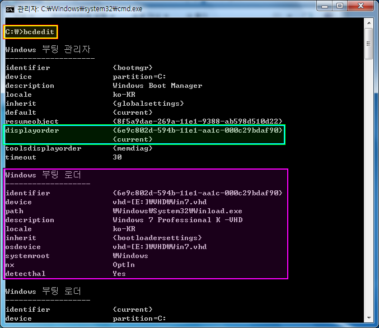Click the C:\>bcdedit command text
The width and height of the screenshot is (379, 328).
(x=30, y=32)
